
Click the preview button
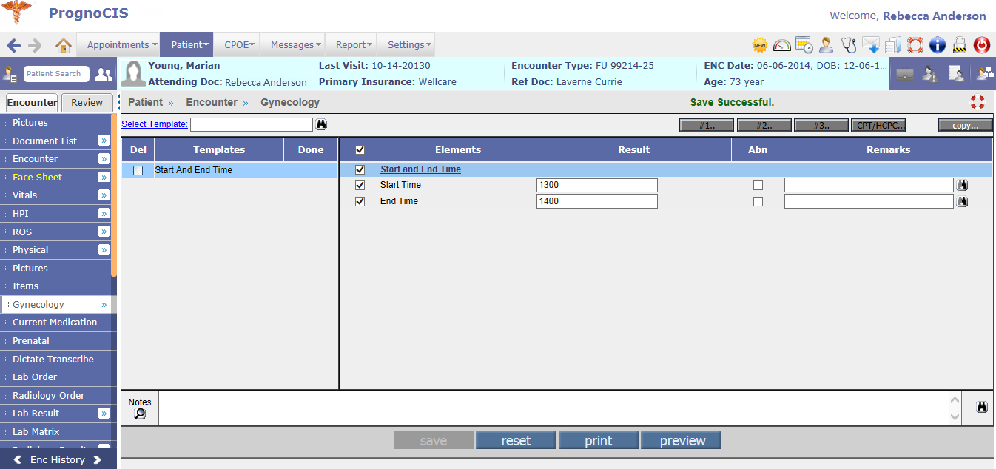coord(682,441)
